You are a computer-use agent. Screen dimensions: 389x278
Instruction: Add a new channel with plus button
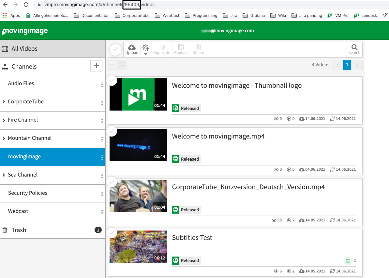(96, 66)
